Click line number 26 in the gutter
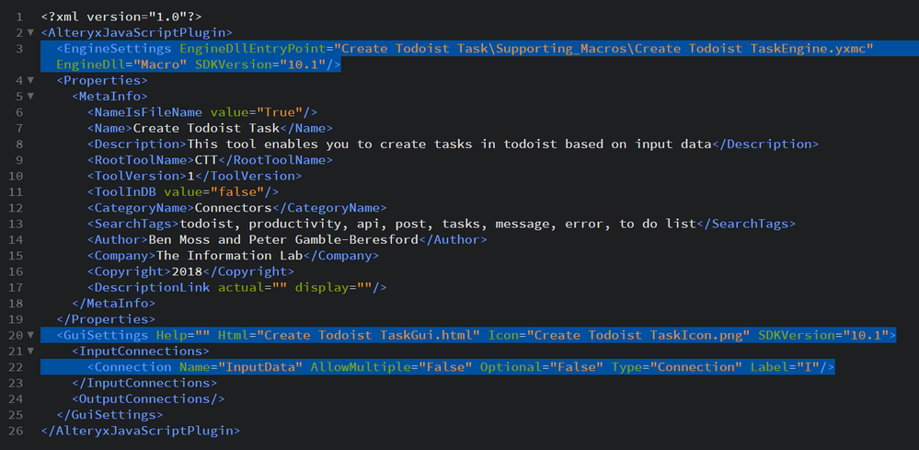 17,431
